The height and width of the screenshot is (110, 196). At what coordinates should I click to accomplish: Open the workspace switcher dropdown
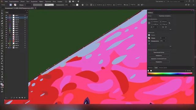160,2
